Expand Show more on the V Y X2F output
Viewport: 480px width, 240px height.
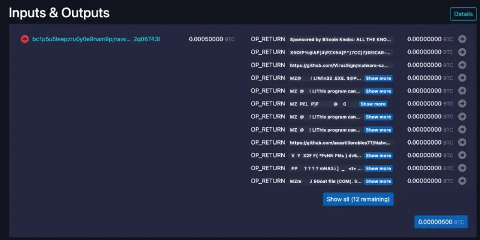coord(378,156)
